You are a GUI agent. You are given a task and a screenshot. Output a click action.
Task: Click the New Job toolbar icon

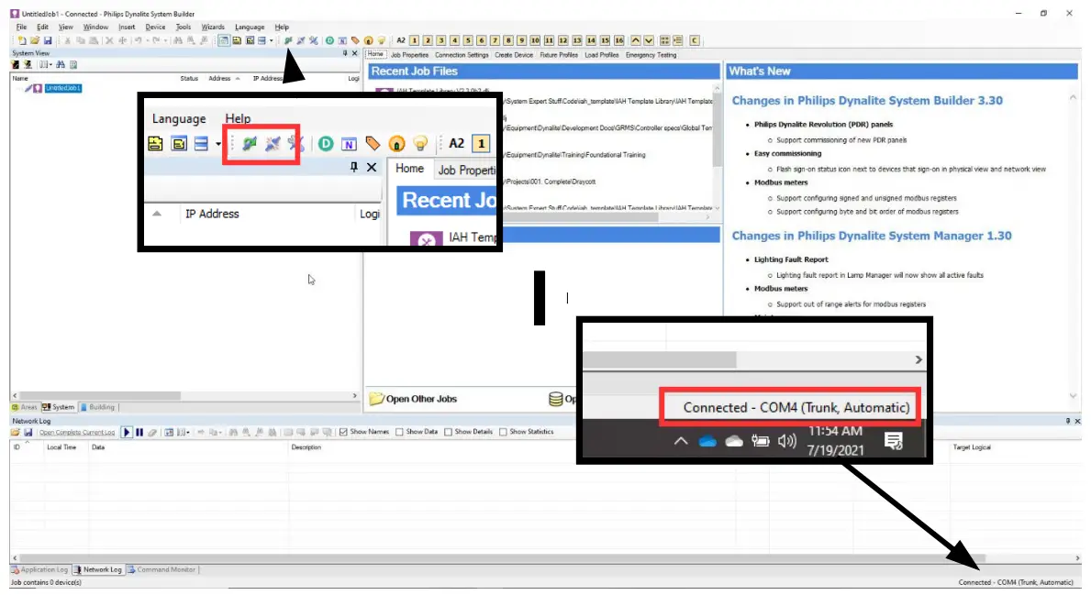click(x=22, y=41)
